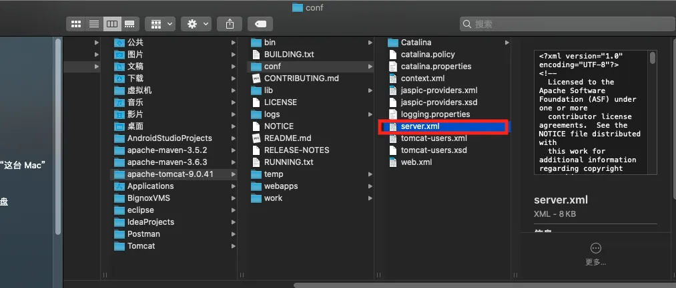
Task: Select the 下载 folder
Action: (x=174, y=78)
